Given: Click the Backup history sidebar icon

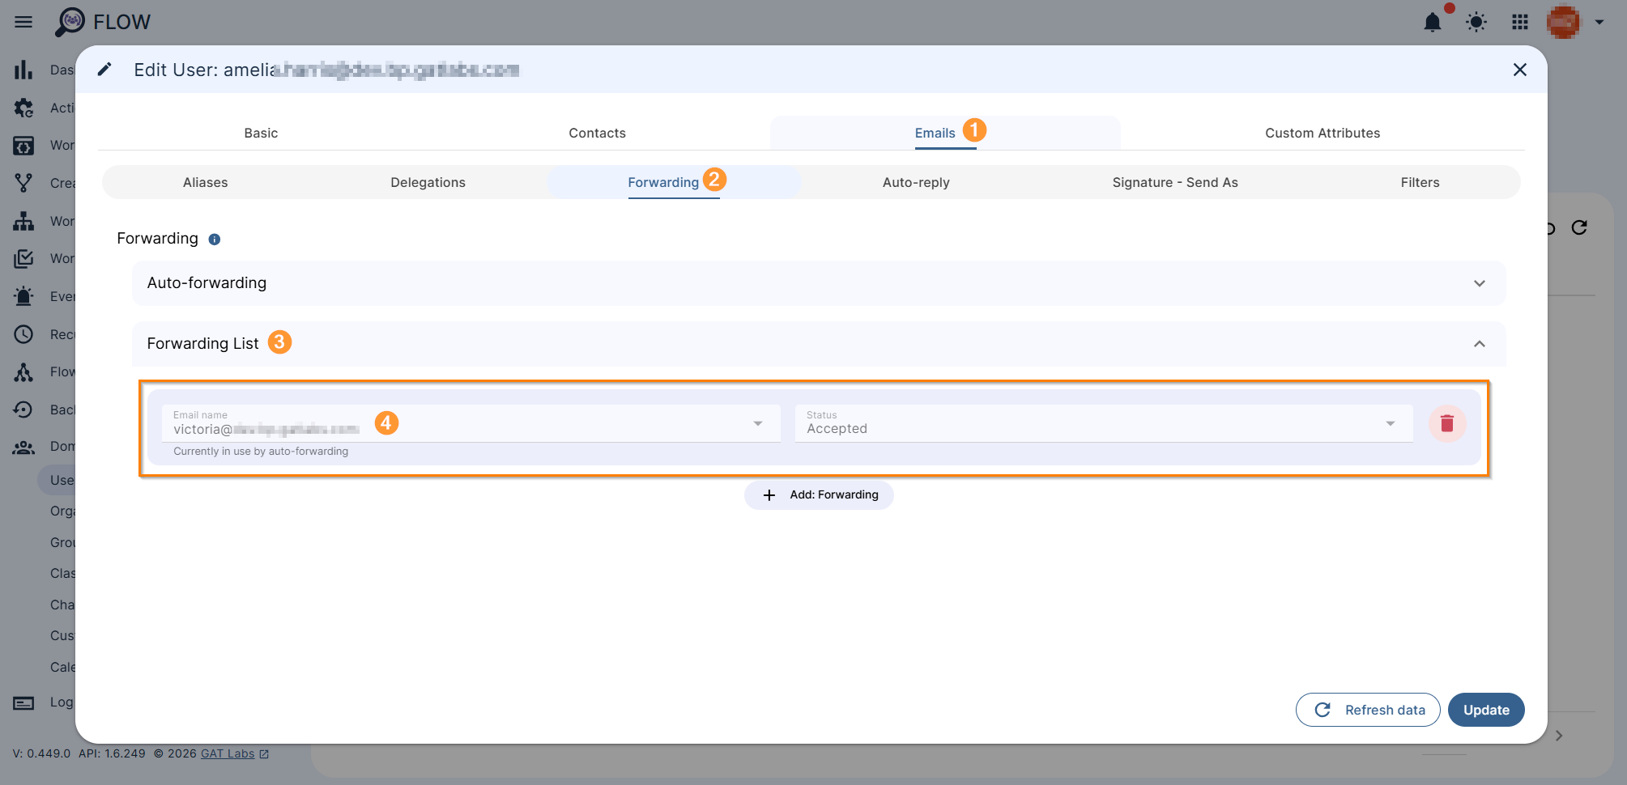Looking at the screenshot, I should click(x=23, y=409).
